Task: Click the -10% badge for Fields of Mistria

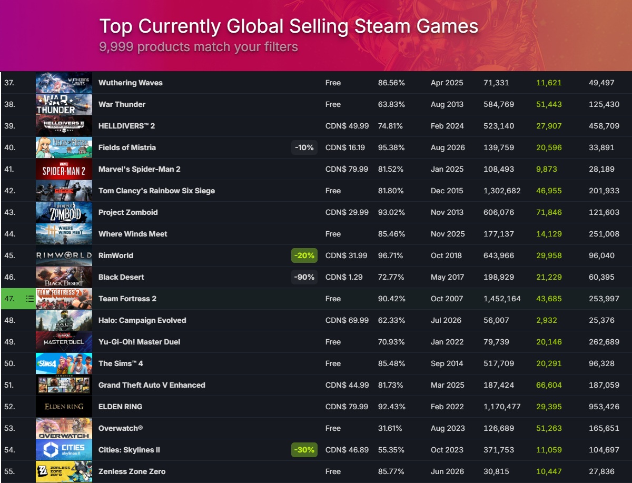Action: 304,147
